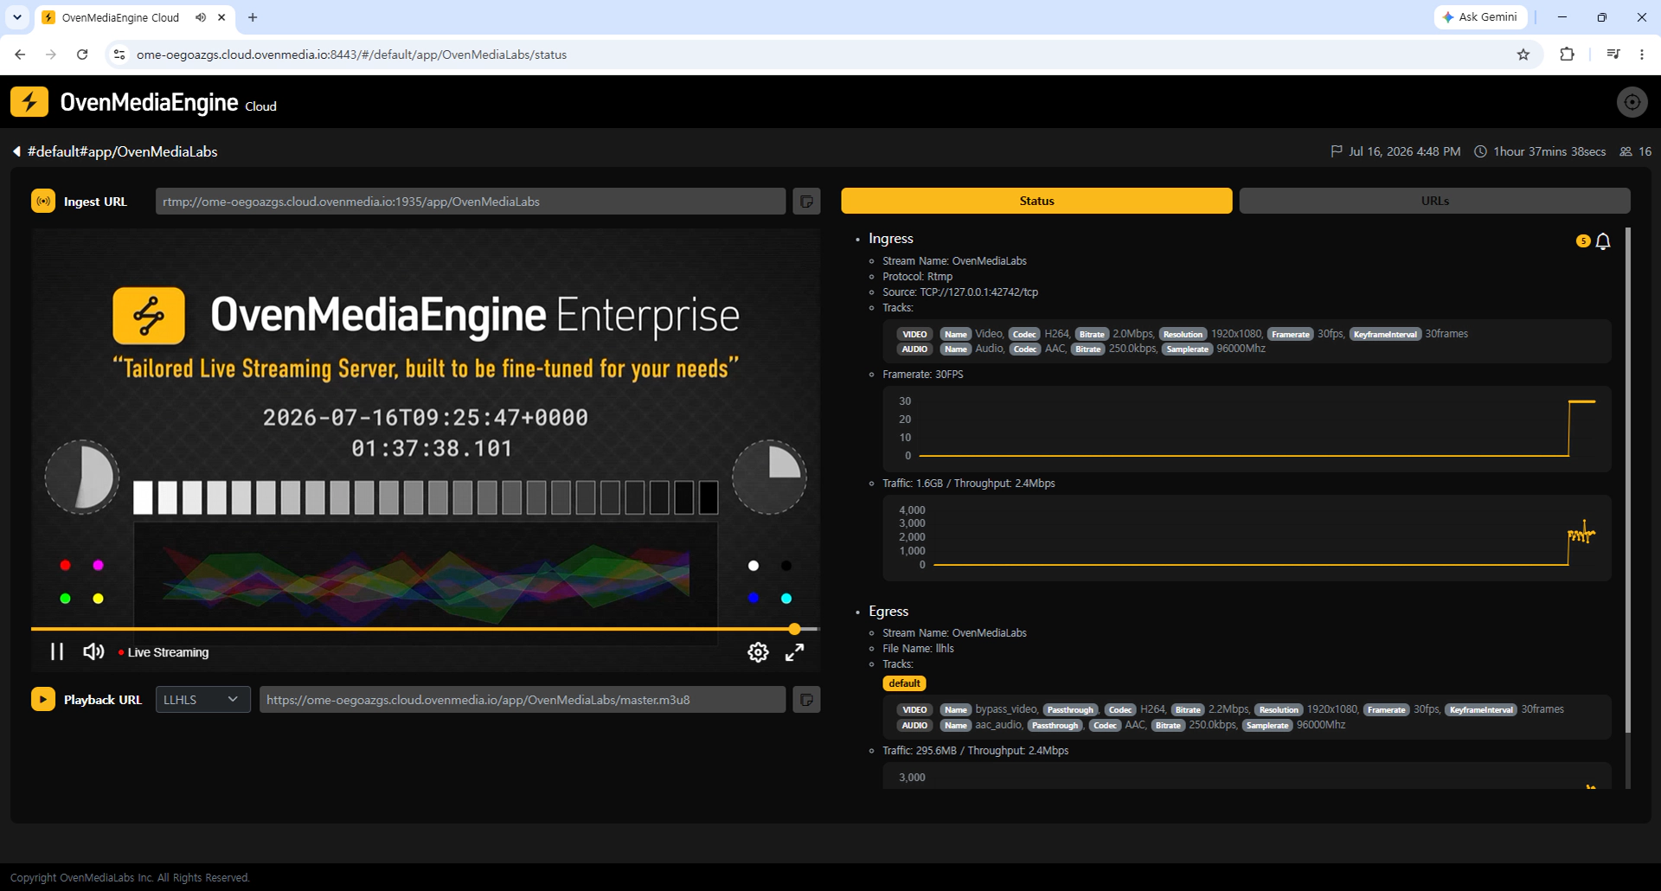Screen dimensions: 1661x891
Task: Click the viewer count icon
Action: (1626, 151)
